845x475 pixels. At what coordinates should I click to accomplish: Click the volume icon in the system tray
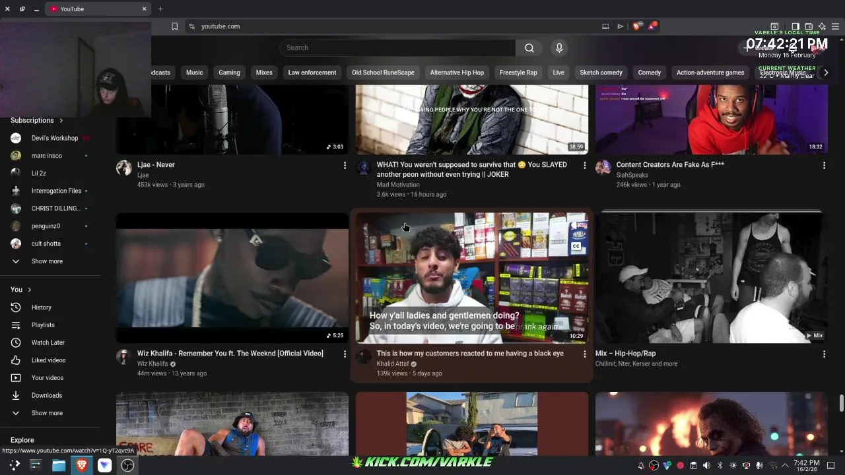[x=706, y=466]
